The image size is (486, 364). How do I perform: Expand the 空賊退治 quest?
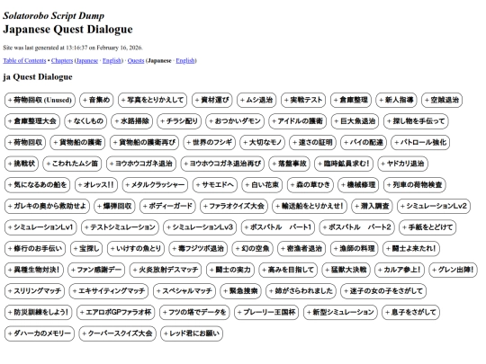[x=442, y=100]
